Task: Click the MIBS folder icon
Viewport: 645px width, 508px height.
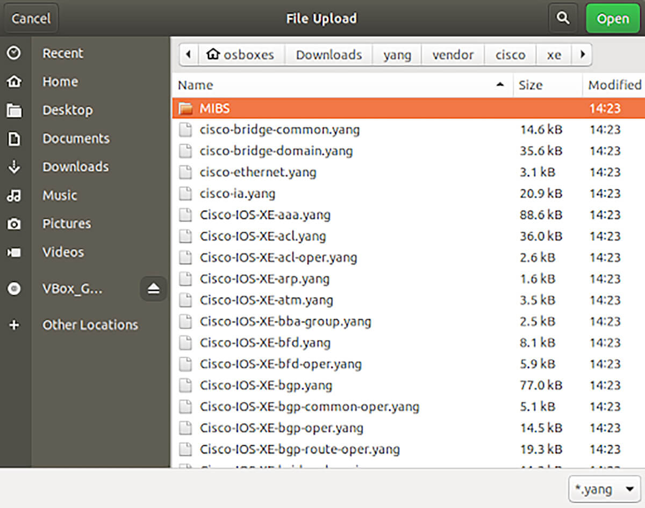Action: coord(185,109)
